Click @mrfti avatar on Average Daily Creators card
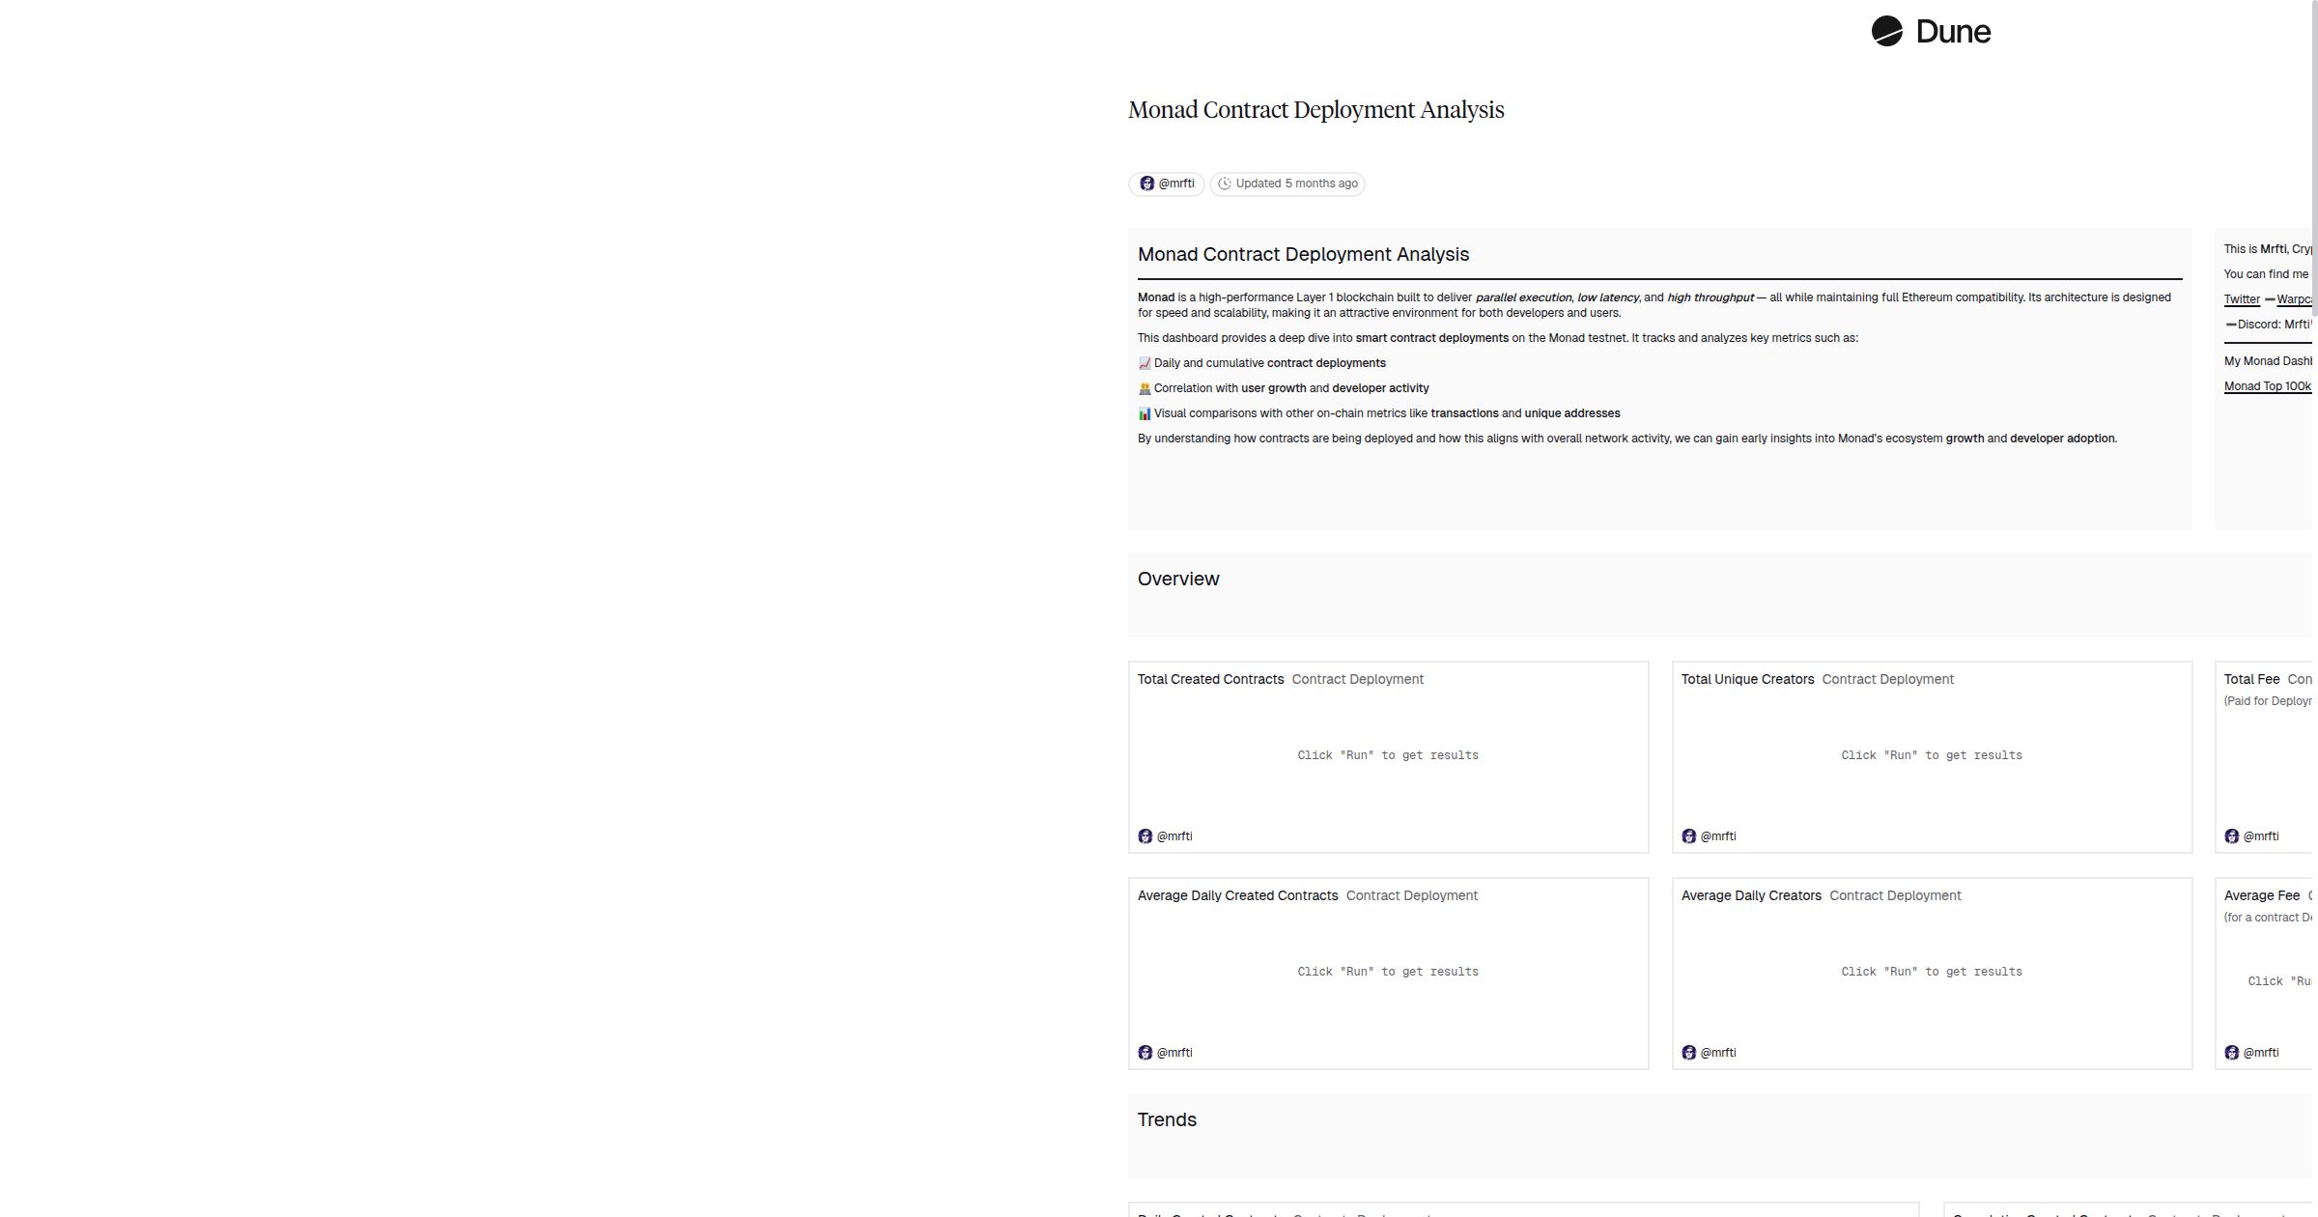This screenshot has height=1217, width=2318. pos(1688,1052)
